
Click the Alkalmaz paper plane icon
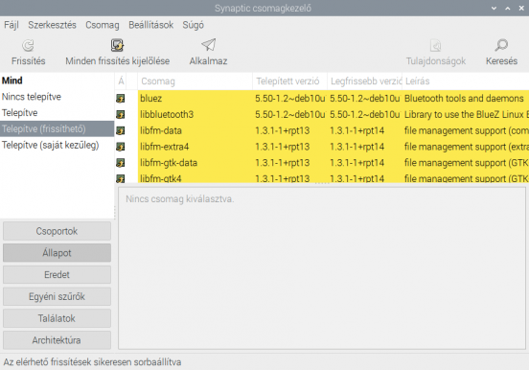tap(208, 45)
